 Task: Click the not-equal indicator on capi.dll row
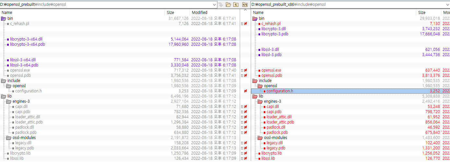246,107
